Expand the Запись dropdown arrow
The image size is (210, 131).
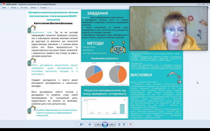(37, 8)
